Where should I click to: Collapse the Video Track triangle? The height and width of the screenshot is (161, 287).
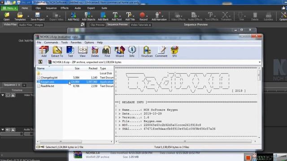click(x=3, y=95)
